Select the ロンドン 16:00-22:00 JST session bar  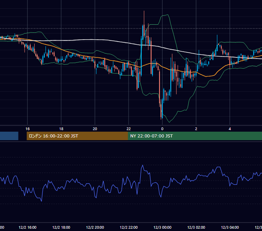click(x=77, y=136)
